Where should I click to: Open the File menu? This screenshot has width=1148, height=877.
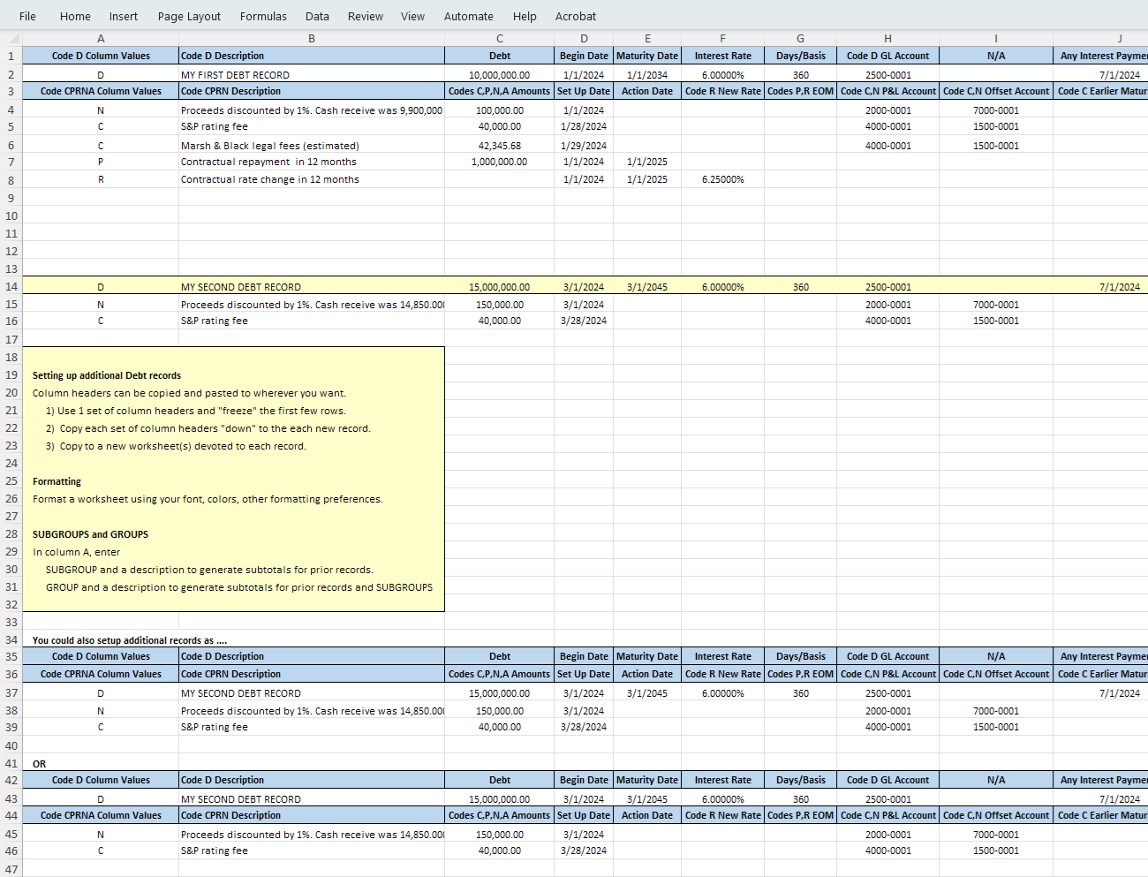pyautogui.click(x=27, y=16)
